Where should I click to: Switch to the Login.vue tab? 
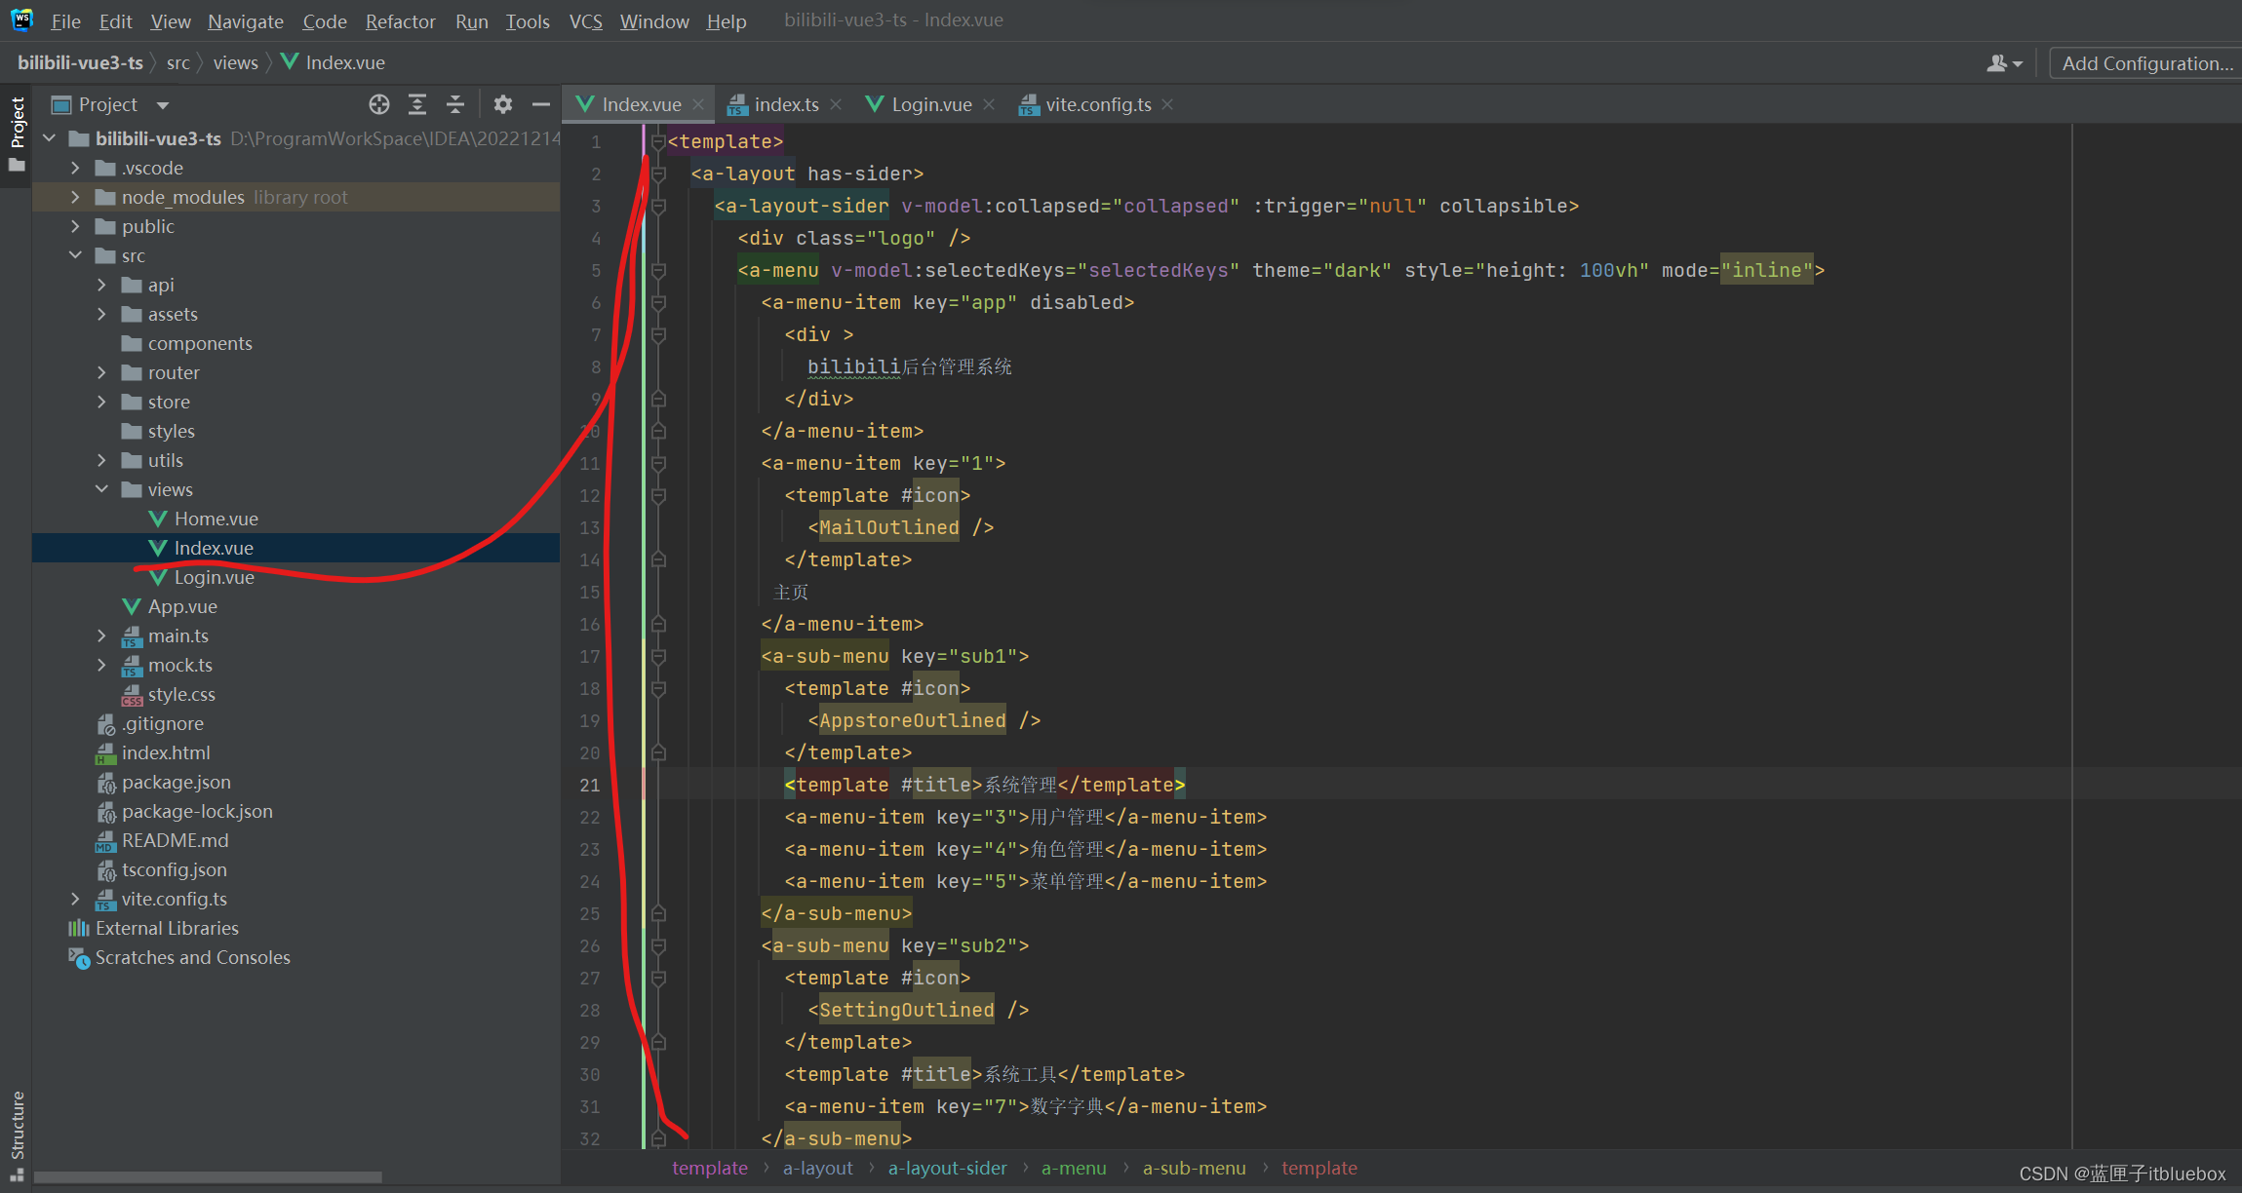(930, 104)
